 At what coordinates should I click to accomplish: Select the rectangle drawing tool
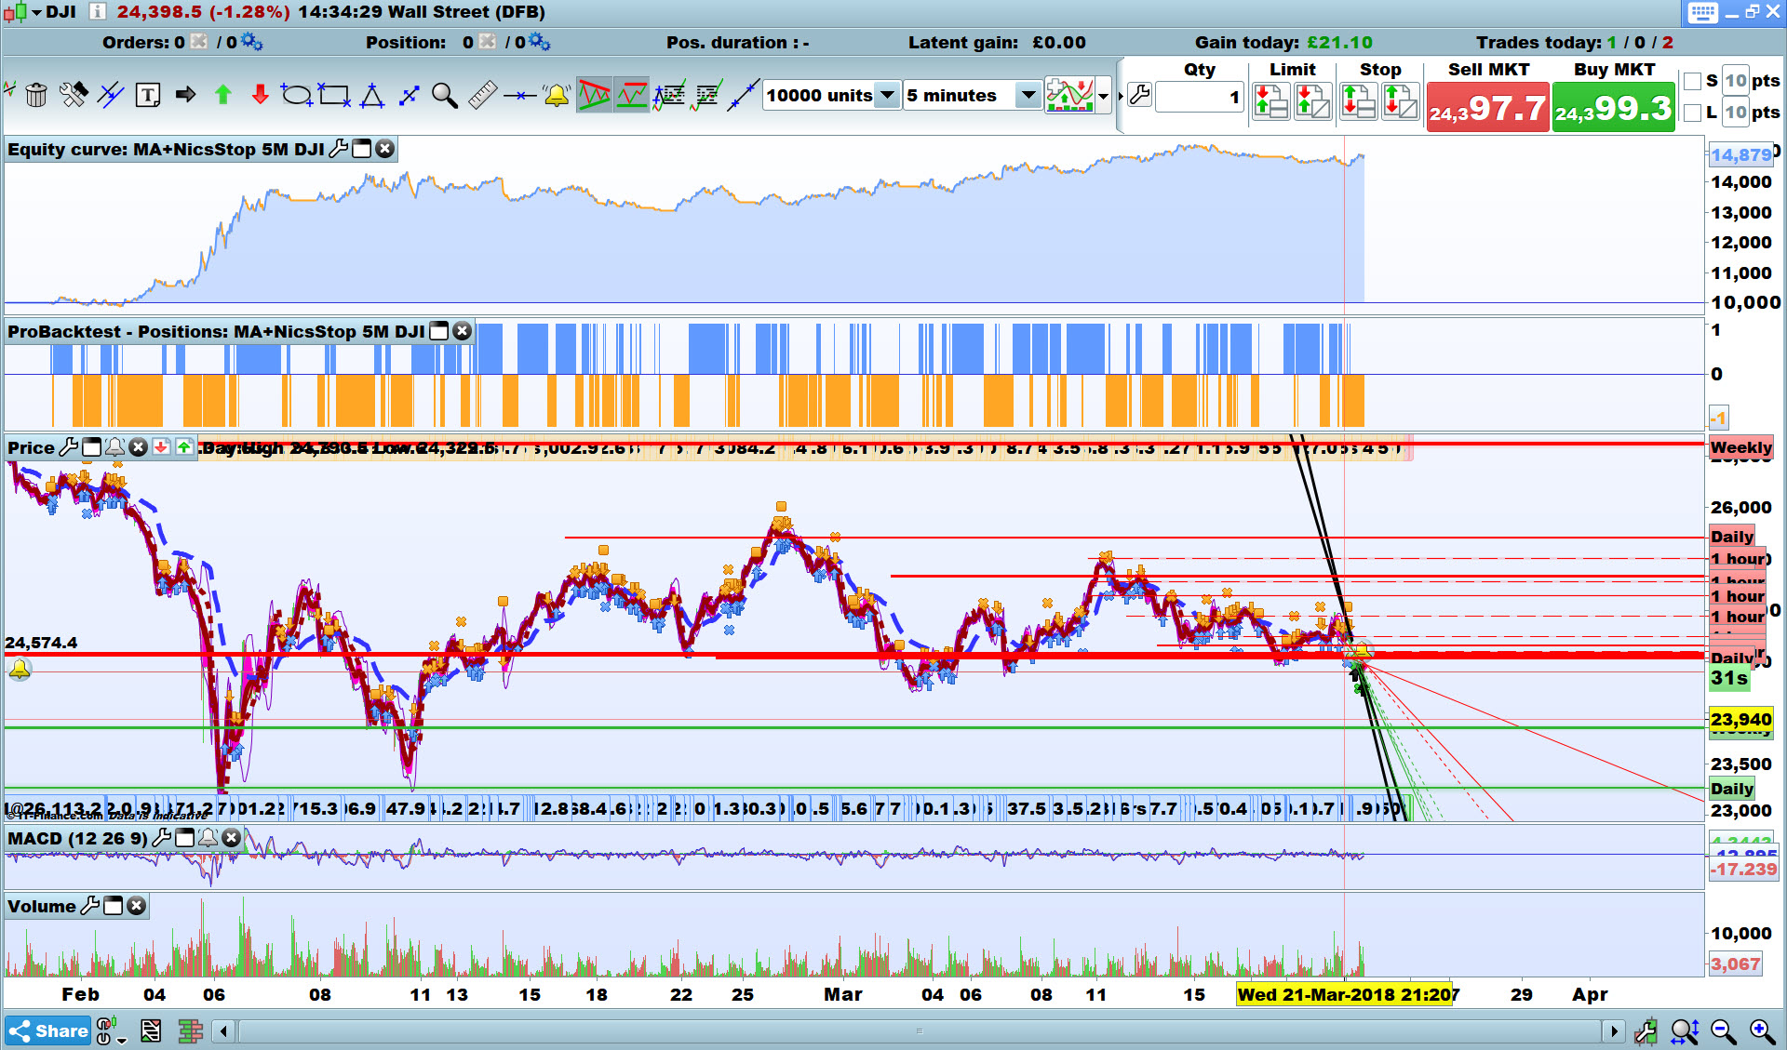pos(334,95)
